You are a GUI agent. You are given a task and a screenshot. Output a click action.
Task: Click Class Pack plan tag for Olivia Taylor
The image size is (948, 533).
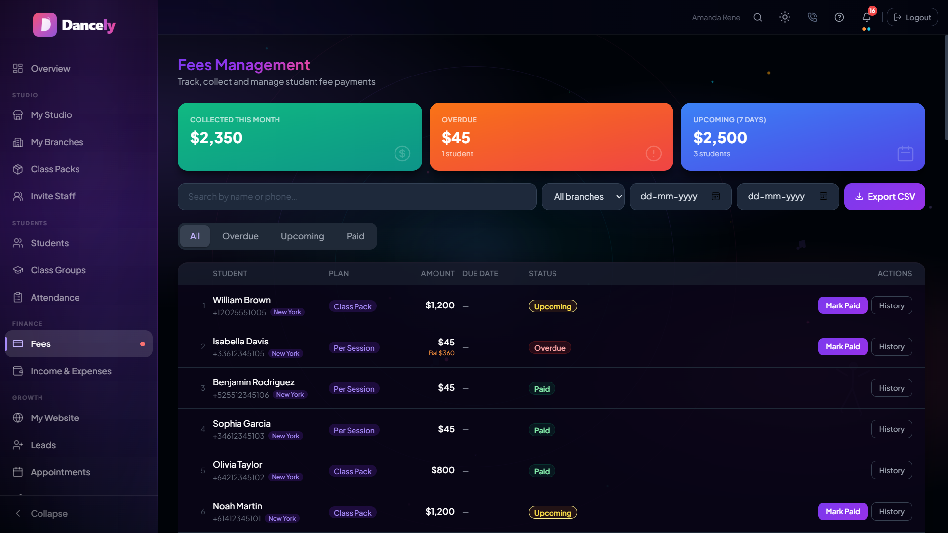(353, 471)
